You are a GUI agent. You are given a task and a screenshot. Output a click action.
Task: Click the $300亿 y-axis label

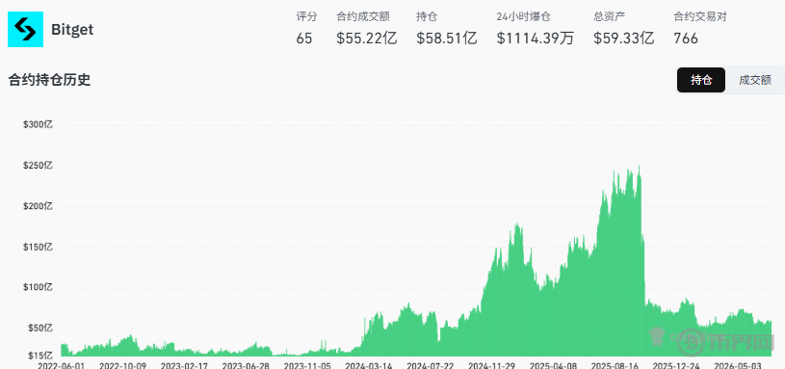point(38,125)
